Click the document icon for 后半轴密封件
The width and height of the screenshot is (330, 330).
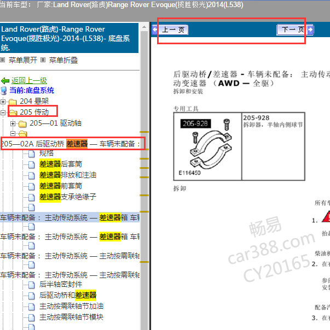(32, 285)
